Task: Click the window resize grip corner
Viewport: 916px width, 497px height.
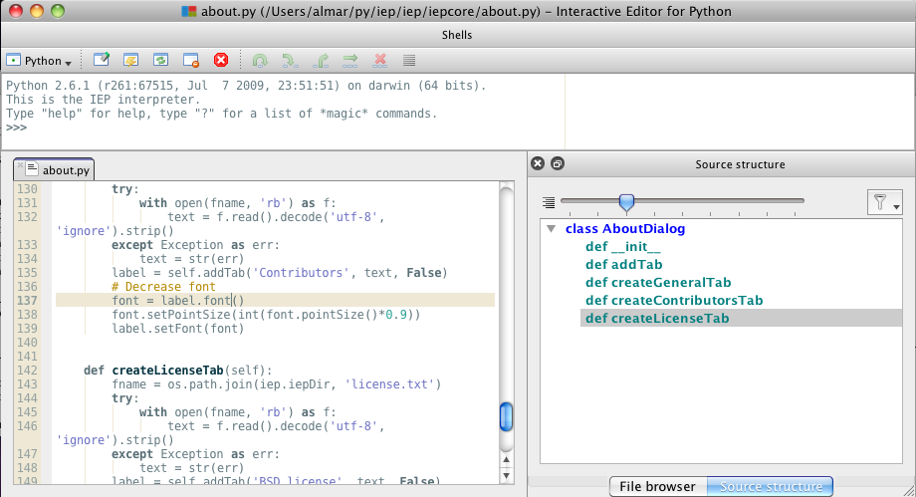Action: 908,490
